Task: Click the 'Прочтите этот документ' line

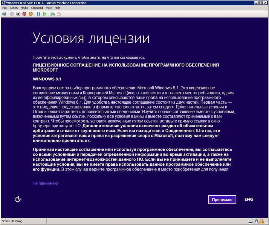Action: pyautogui.click(x=89, y=58)
